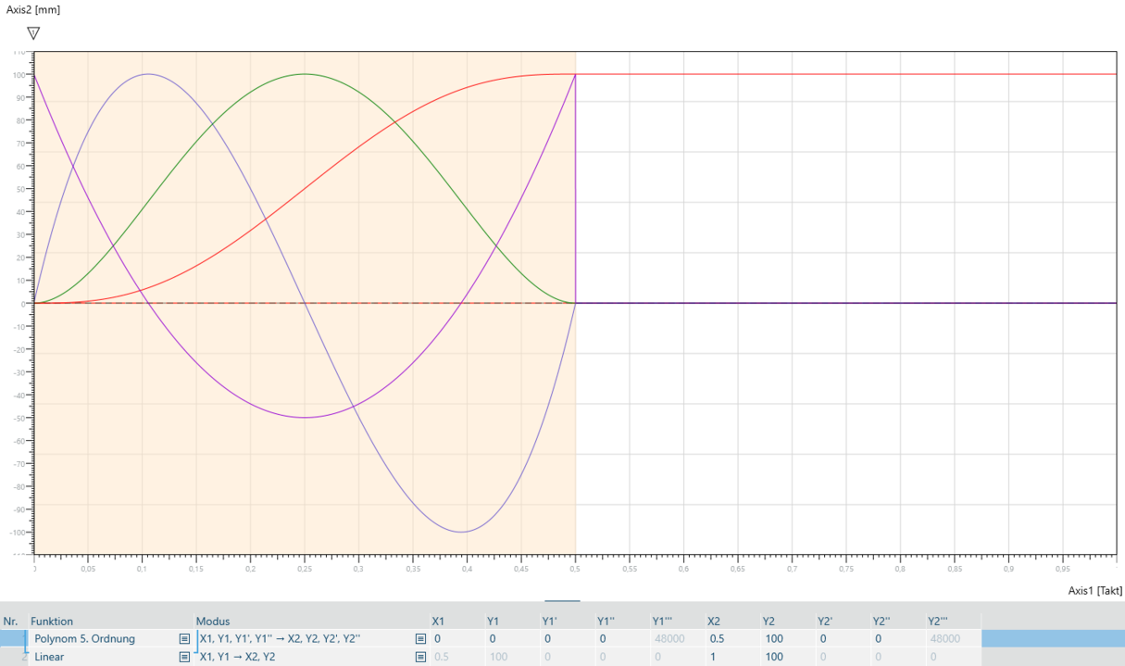Open function list icon for Polynom 5. Ordnung
Image resolution: width=1125 pixels, height=666 pixels.
click(x=184, y=639)
